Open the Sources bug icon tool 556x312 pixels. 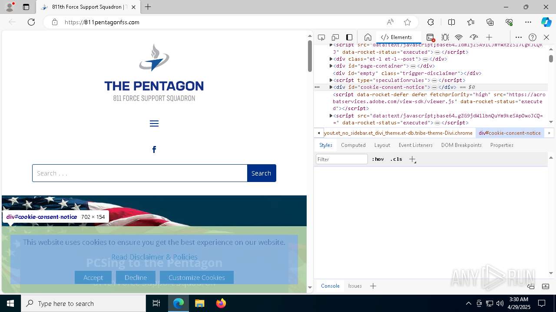pyautogui.click(x=445, y=37)
